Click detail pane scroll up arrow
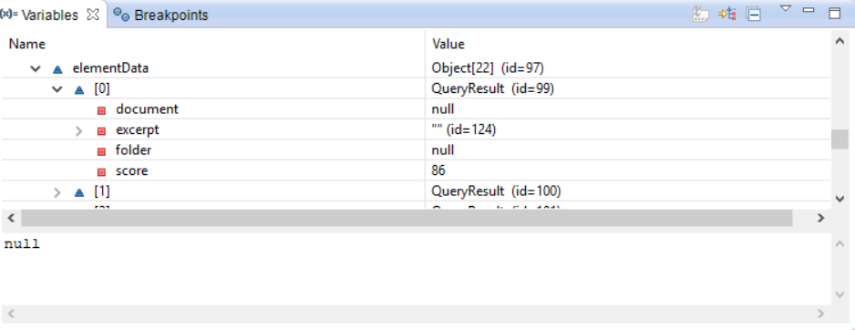The height and width of the screenshot is (330, 855). (x=840, y=243)
